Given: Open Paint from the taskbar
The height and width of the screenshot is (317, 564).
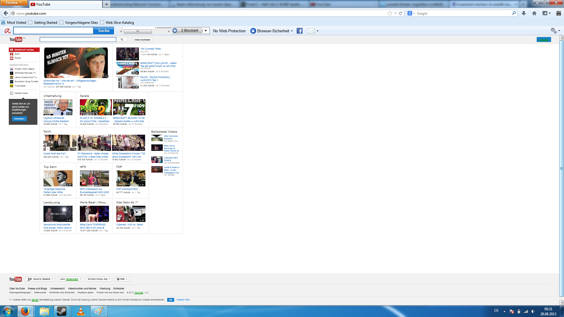Looking at the screenshot, I should (x=99, y=311).
